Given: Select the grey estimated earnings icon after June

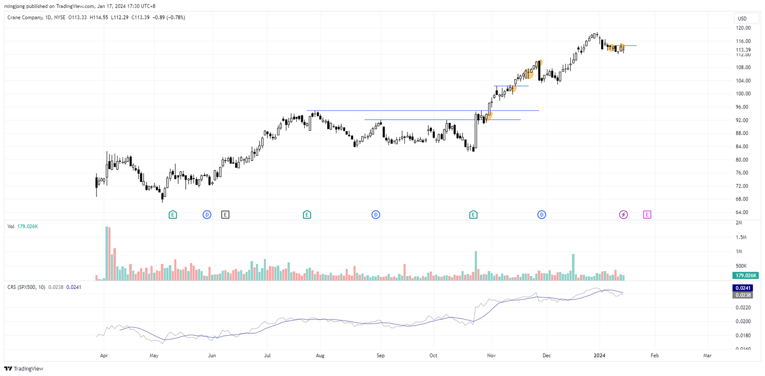Looking at the screenshot, I should pos(225,214).
